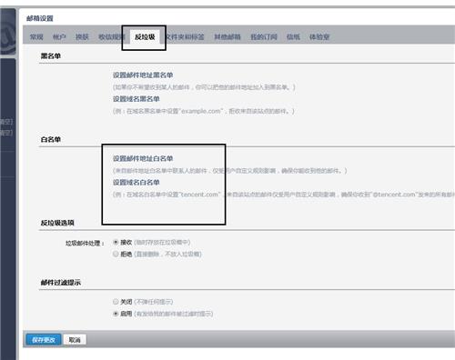Viewport: 455px width, 360px height.
Task: Open the 帐户 tab
Action: [x=59, y=37]
